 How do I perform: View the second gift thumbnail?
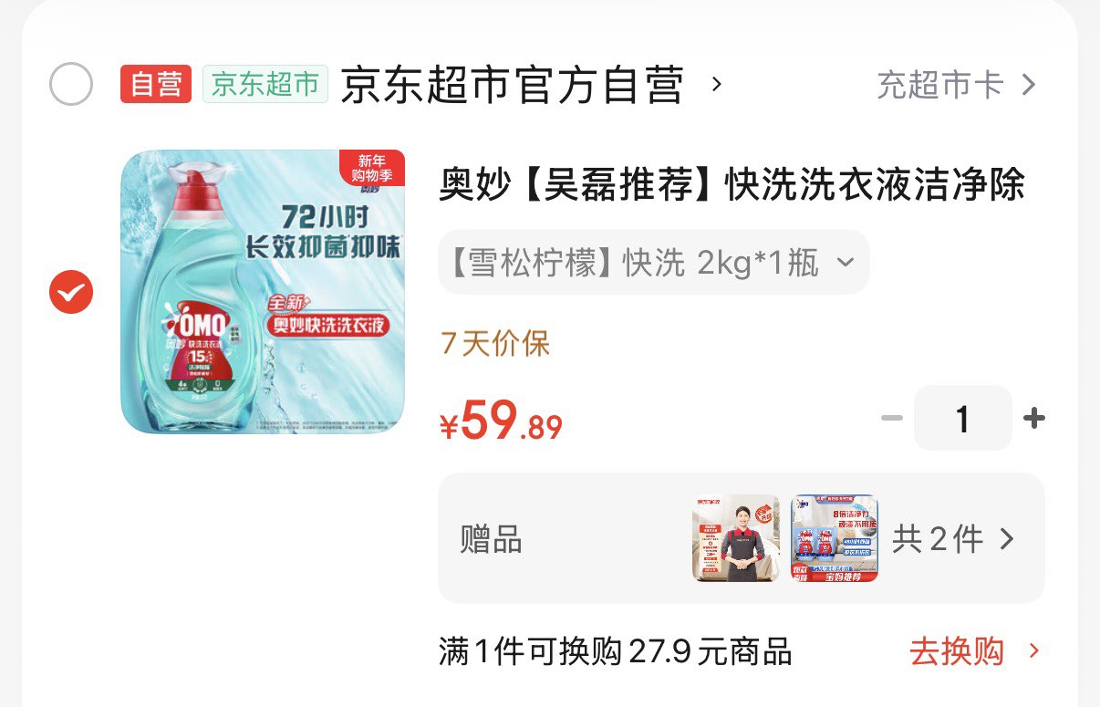point(835,538)
